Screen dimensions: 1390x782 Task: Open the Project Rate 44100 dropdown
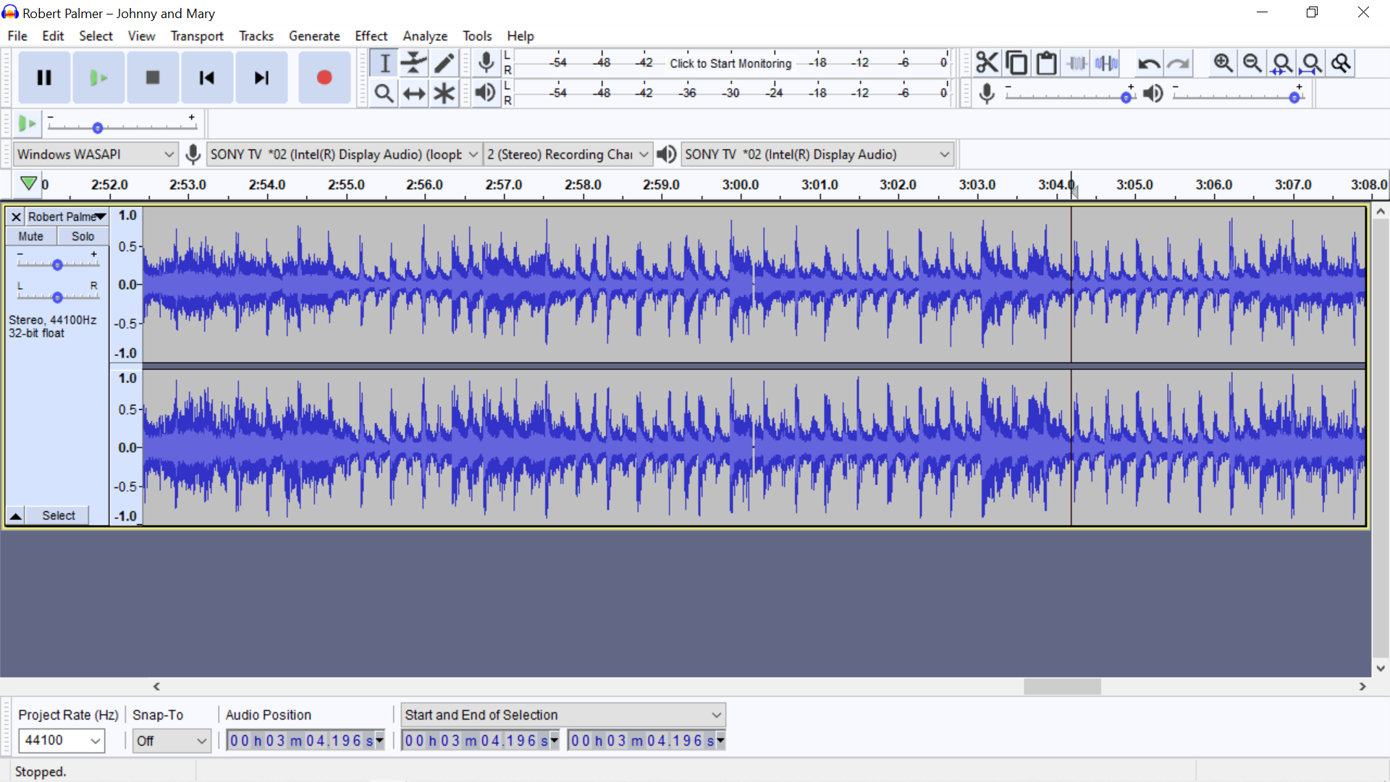[x=62, y=740]
